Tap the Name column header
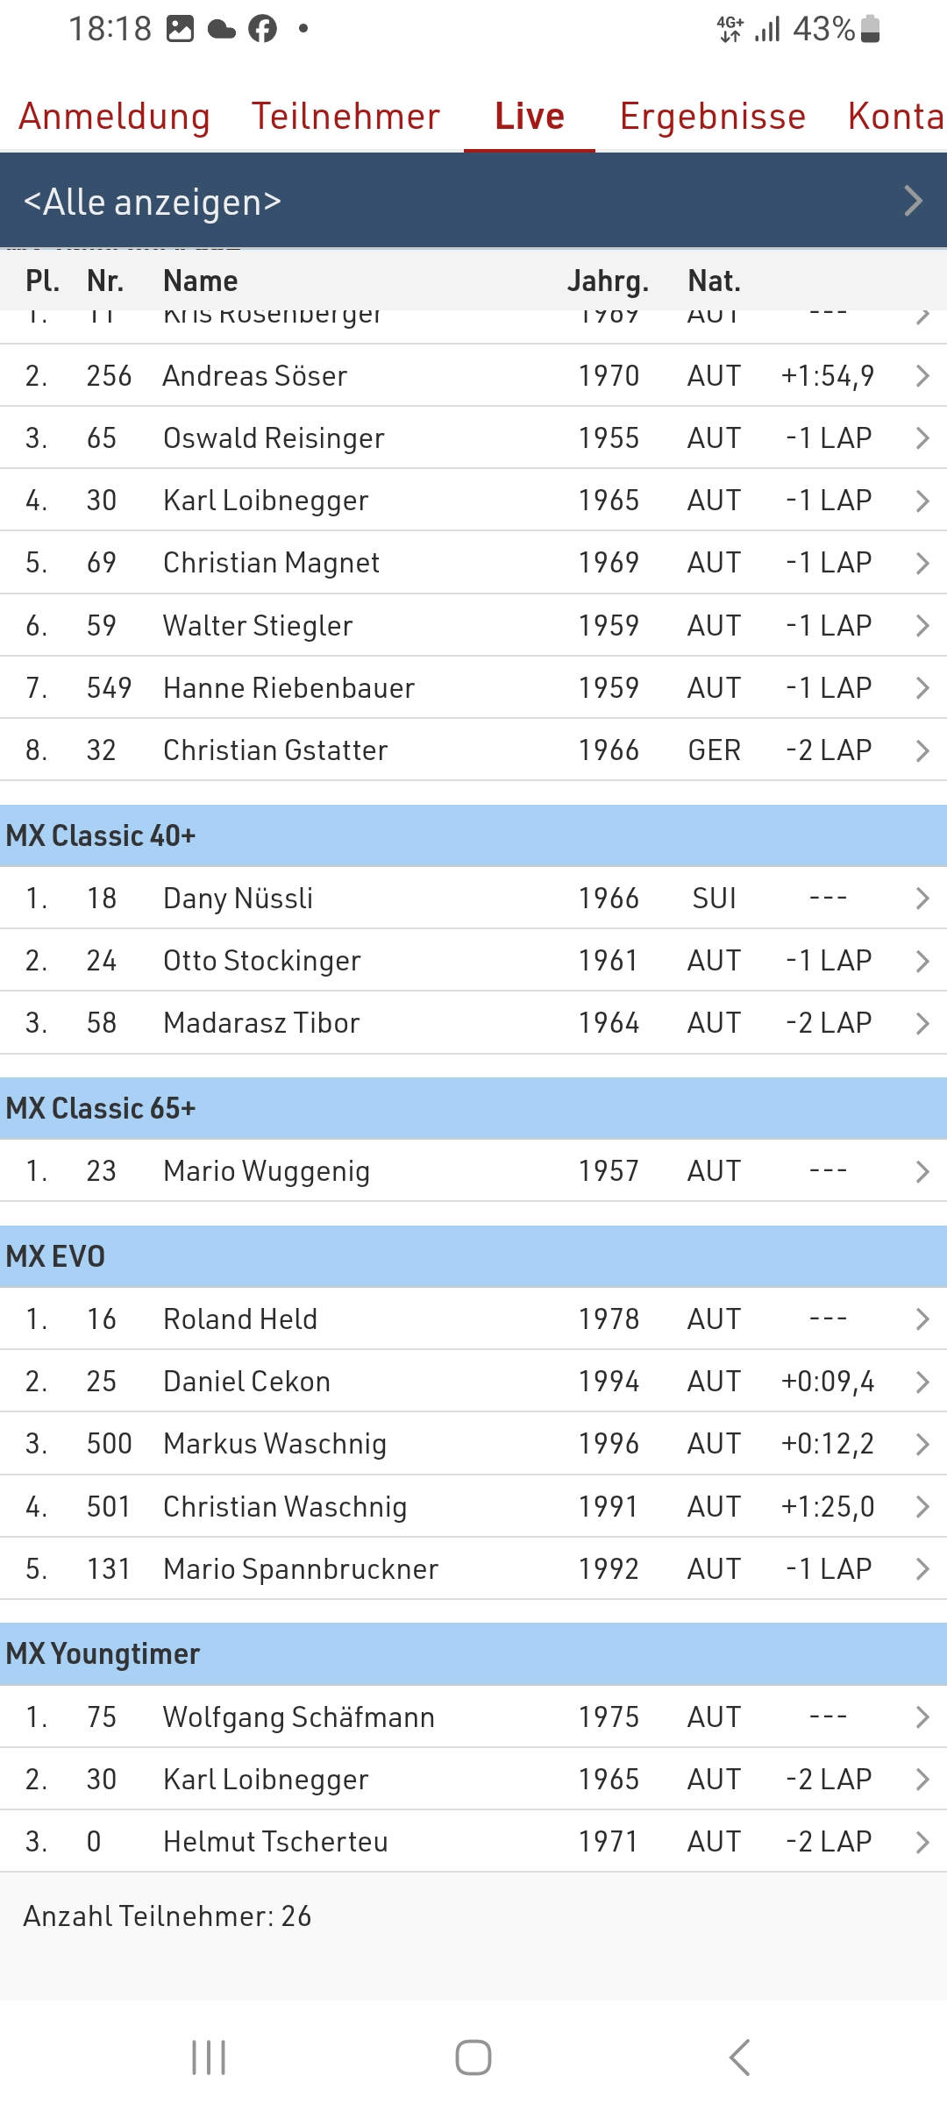947x2111 pixels. (200, 281)
